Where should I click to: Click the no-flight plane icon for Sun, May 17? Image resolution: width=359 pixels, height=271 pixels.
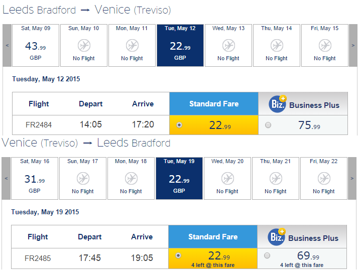coord(83,178)
